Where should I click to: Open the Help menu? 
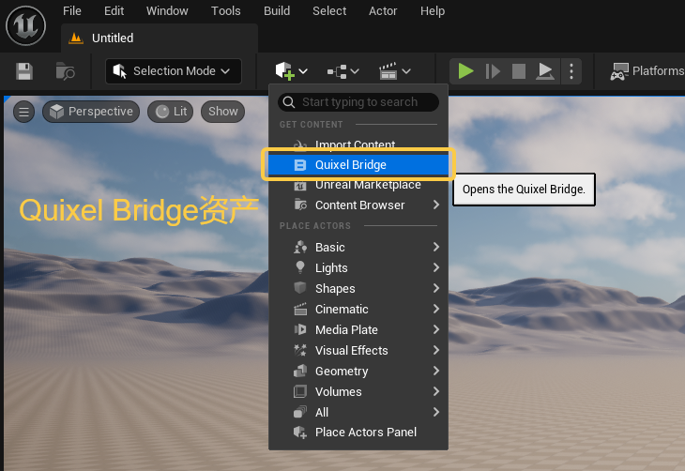(433, 10)
